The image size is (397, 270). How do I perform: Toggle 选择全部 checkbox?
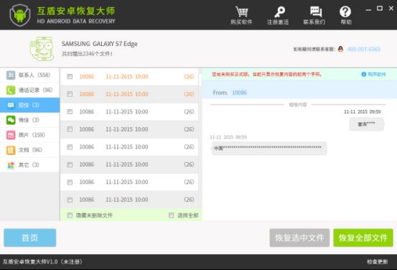tap(172, 215)
